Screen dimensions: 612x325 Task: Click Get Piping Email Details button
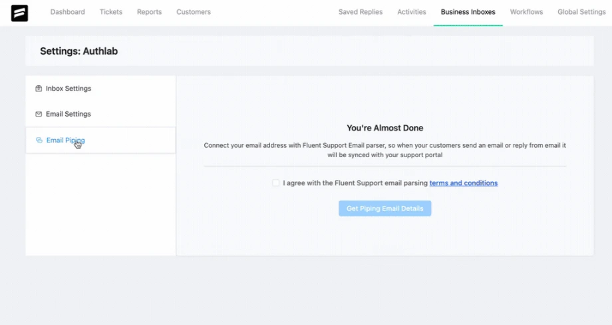pyautogui.click(x=385, y=208)
